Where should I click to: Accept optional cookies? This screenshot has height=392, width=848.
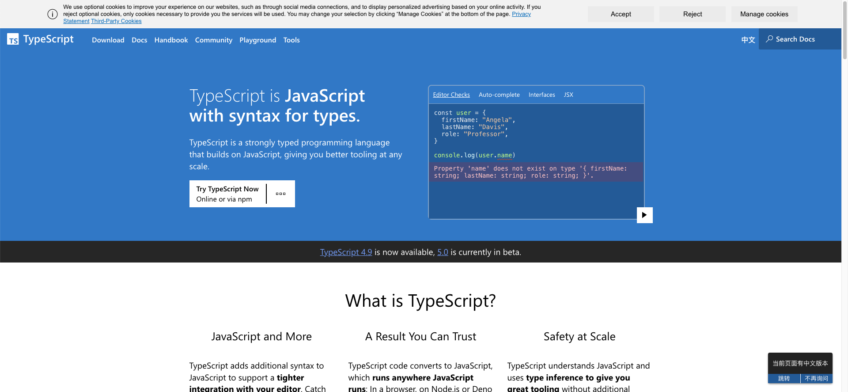621,14
